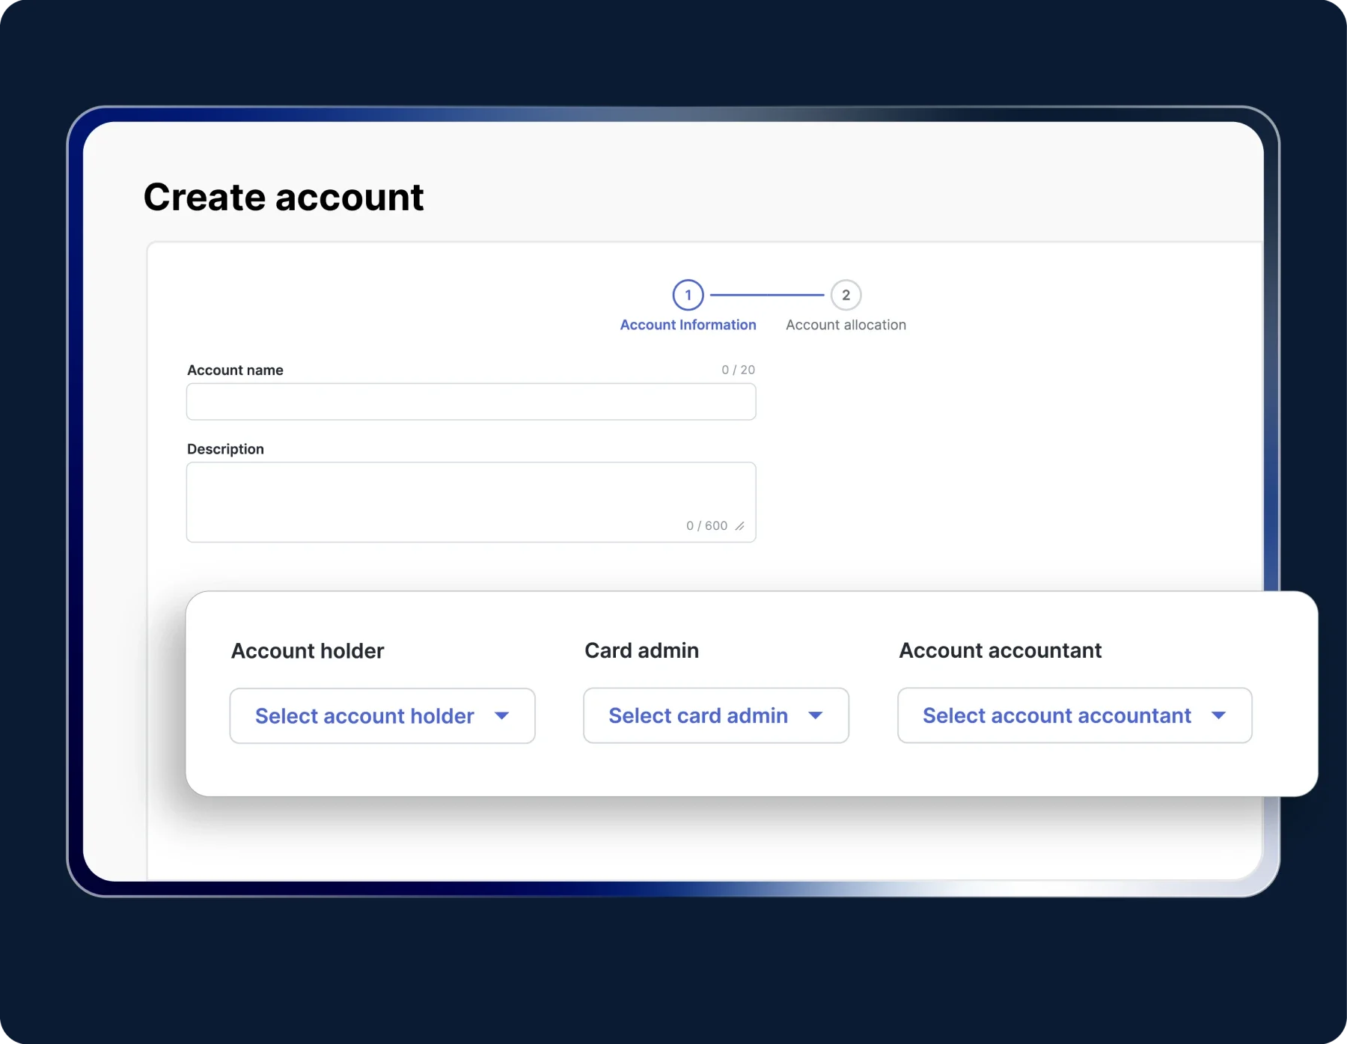Click the Account accountant heading

(1000, 650)
